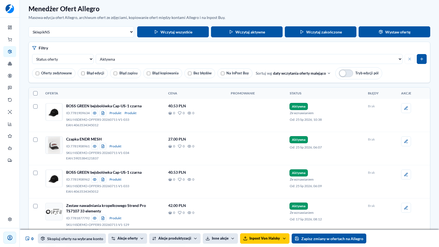Open the SklepikNS account dropdown

[81, 32]
